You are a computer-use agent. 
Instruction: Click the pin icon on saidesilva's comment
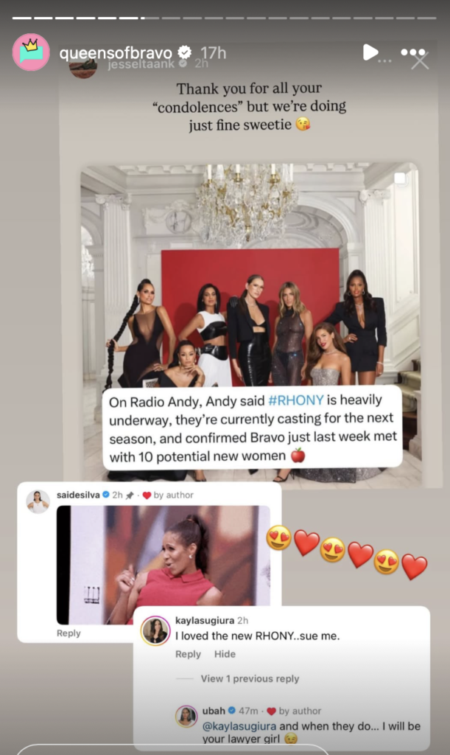130,495
